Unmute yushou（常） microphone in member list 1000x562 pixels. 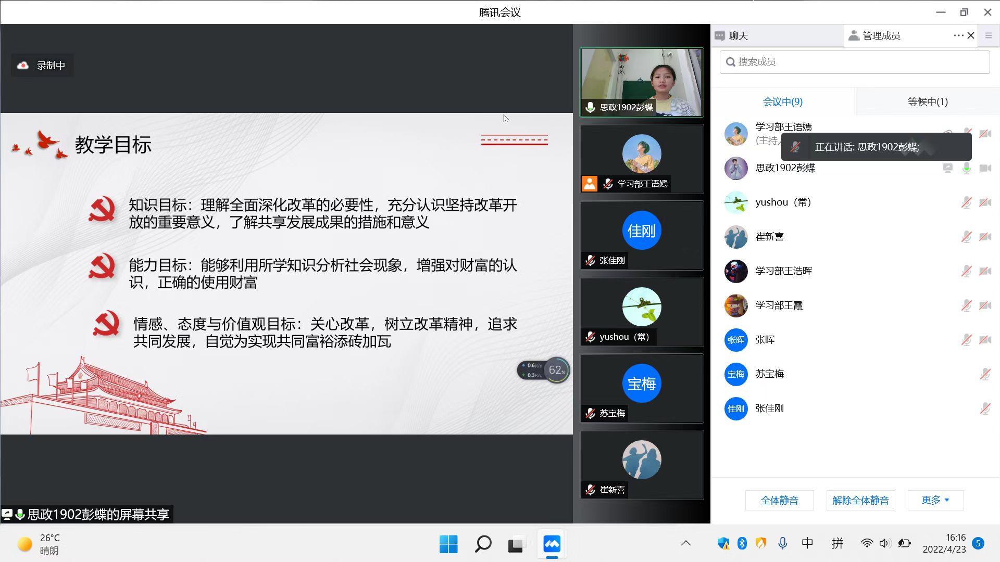[x=966, y=202]
